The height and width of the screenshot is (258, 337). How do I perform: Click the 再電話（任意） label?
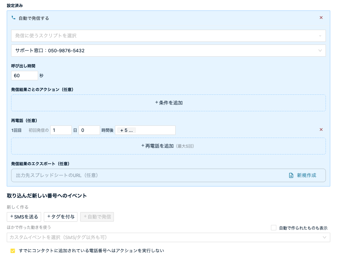click(24, 121)
